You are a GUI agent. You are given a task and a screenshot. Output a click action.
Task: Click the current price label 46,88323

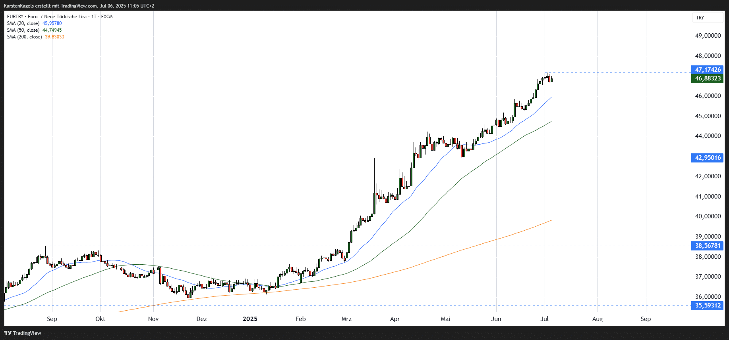pyautogui.click(x=708, y=78)
